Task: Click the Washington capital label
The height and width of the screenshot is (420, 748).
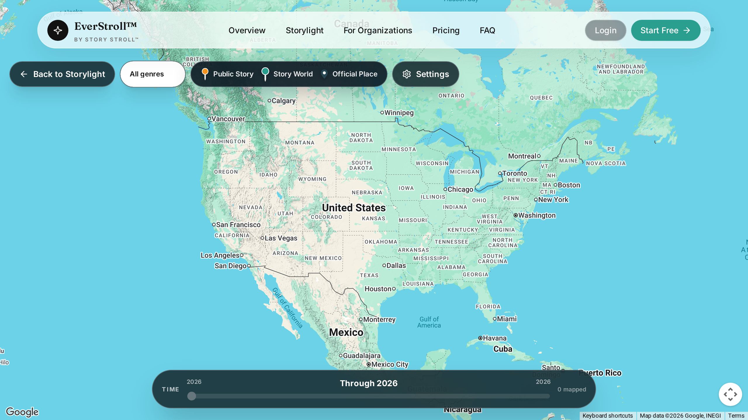Action: coord(537,215)
